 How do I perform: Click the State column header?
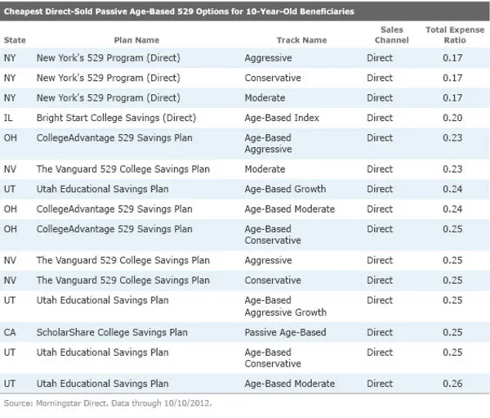[x=15, y=40]
